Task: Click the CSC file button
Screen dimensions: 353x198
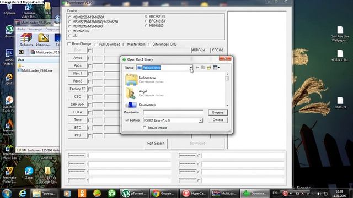Action: 77,97
